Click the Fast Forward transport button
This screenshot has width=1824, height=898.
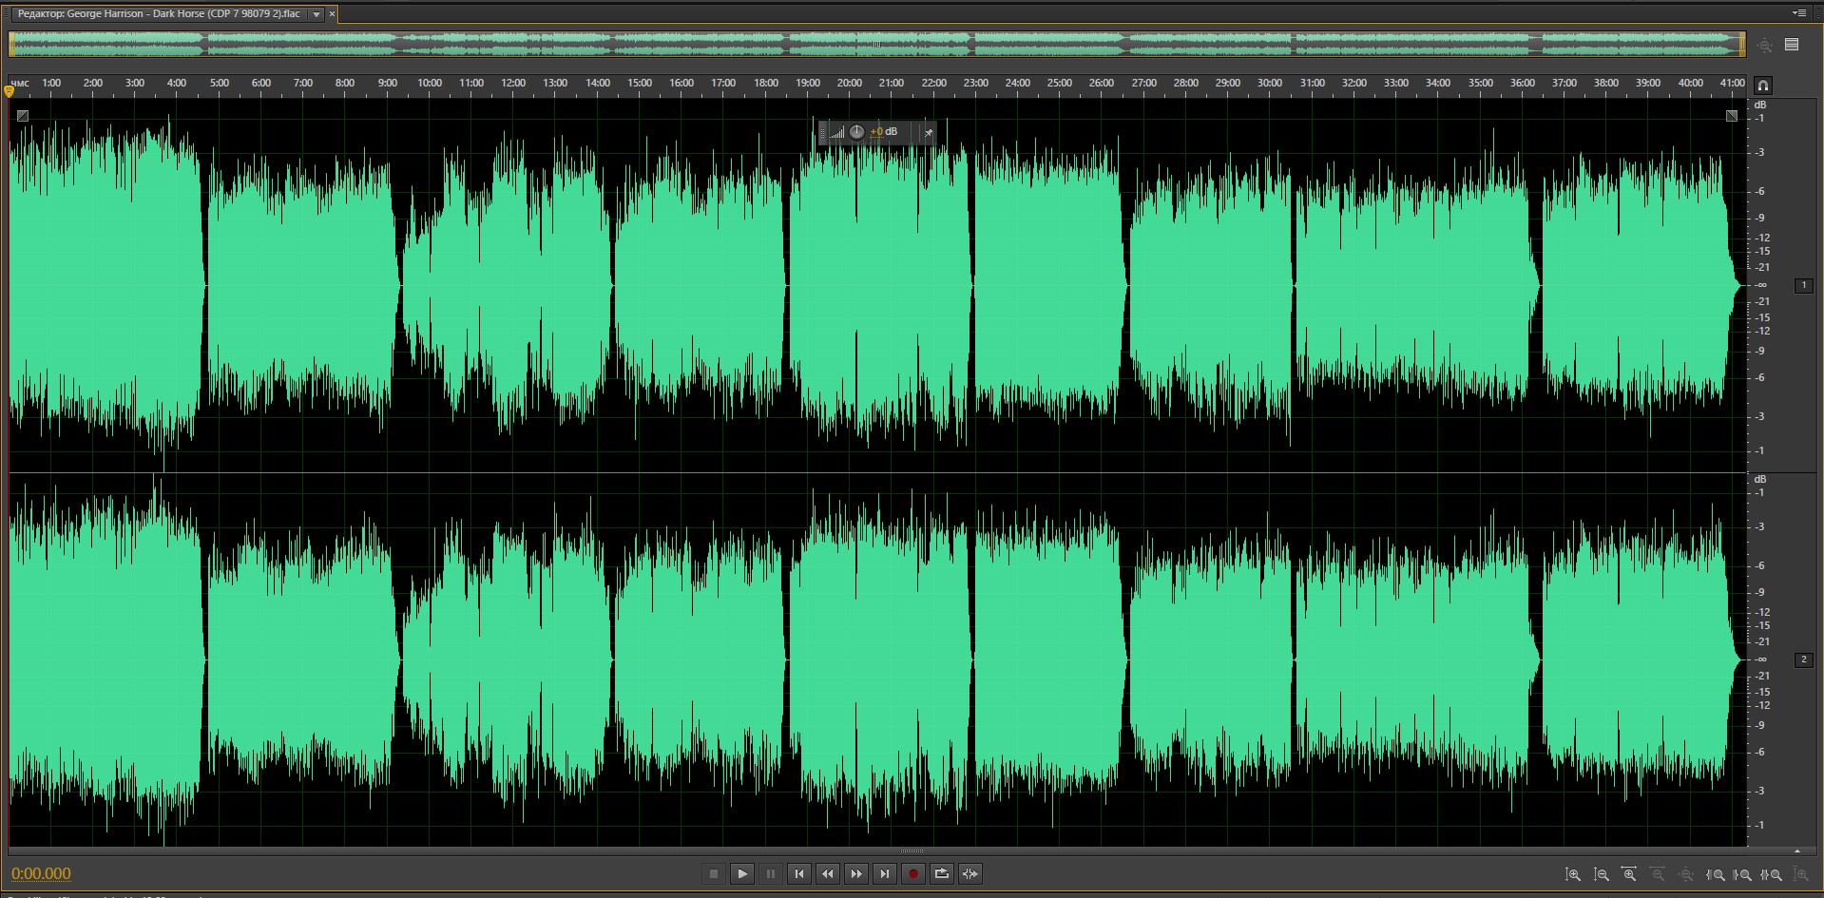click(x=856, y=874)
